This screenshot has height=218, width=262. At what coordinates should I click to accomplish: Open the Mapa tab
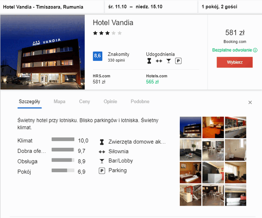click(x=59, y=102)
